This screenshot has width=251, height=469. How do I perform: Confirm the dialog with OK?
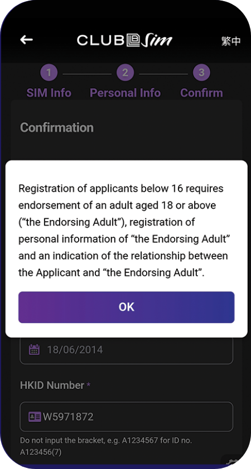pos(127,307)
